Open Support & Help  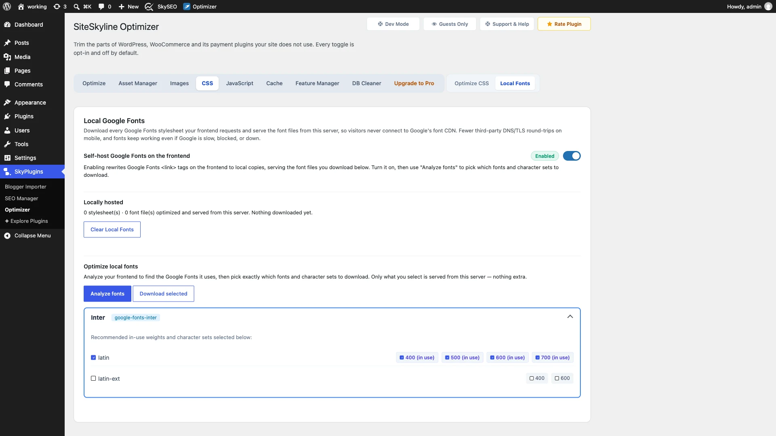point(507,24)
